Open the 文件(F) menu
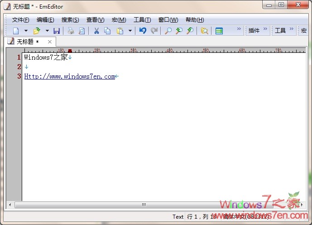The height and width of the screenshot is (225, 312). [20, 20]
